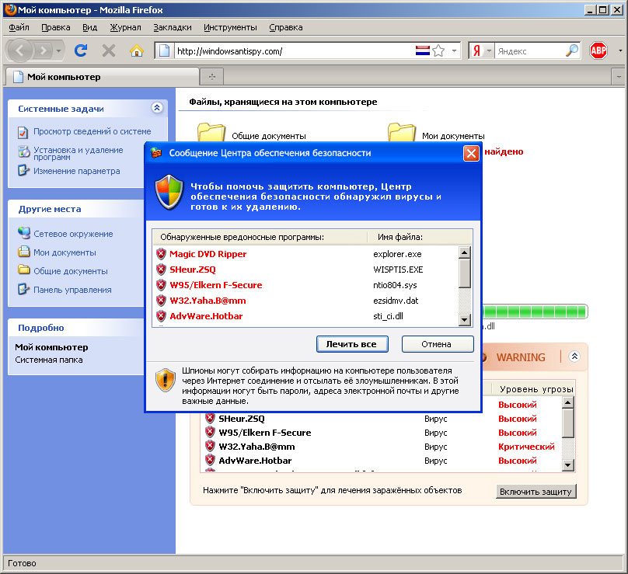628x574 pixels.
Task: Click the Мои документы icon in the sidebar
Action: point(24,252)
